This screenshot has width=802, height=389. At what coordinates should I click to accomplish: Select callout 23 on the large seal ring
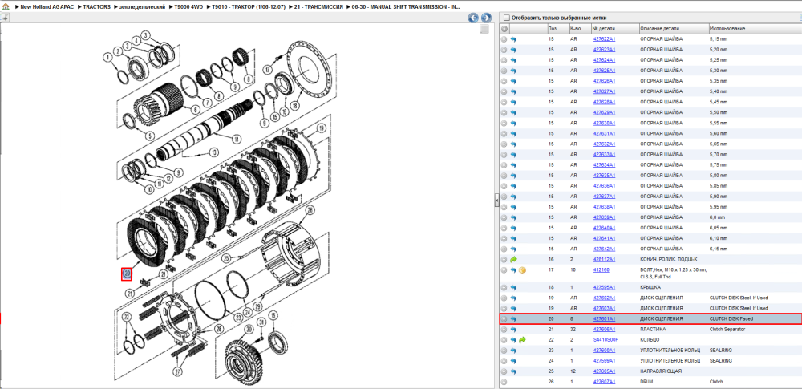238,318
